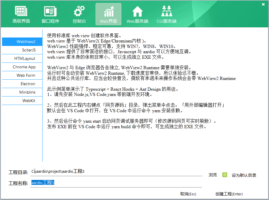Image resolution: width=269 pixels, height=200 pixels.
Task: Choose the Electron template
Action: (x=22, y=84)
